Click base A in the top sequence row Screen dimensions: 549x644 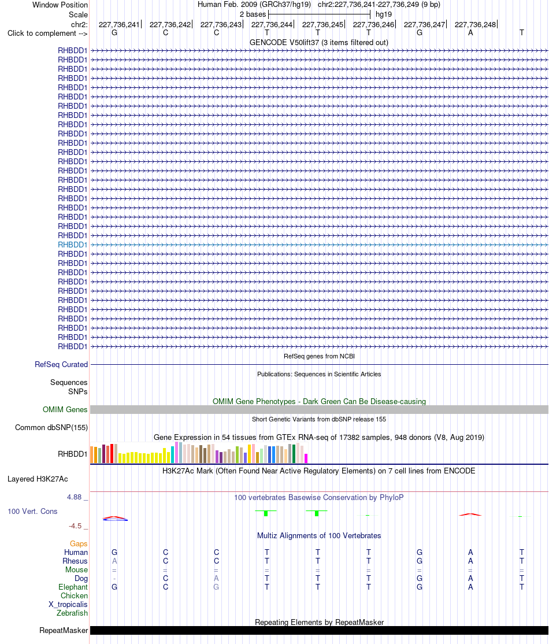(x=470, y=32)
